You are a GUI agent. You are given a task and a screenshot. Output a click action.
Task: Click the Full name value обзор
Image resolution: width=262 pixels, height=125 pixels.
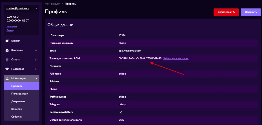[x=122, y=74]
